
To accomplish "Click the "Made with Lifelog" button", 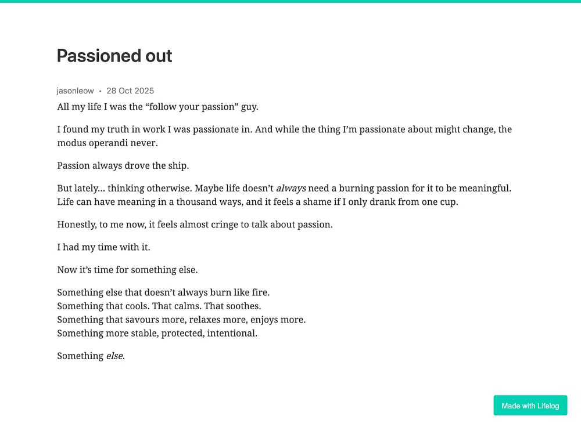I will coord(530,406).
